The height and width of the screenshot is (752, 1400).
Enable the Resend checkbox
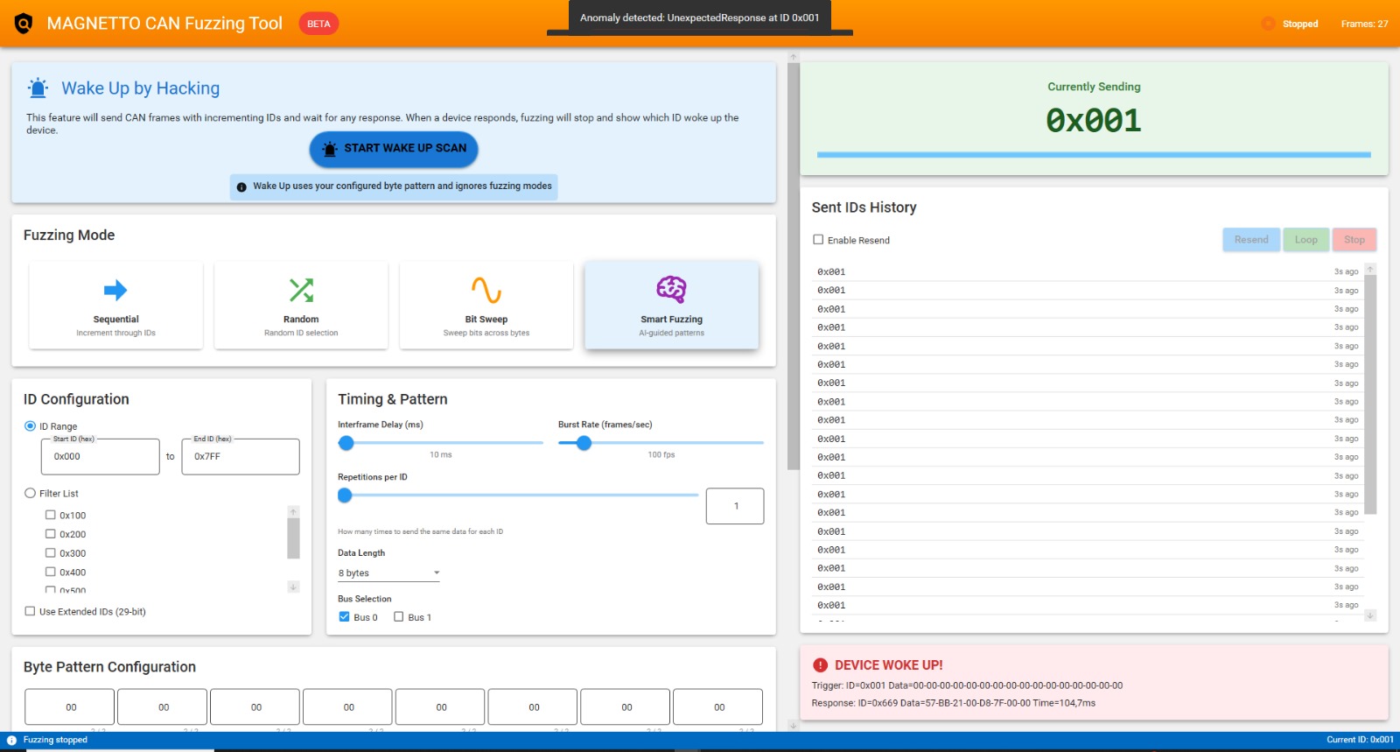coord(818,240)
